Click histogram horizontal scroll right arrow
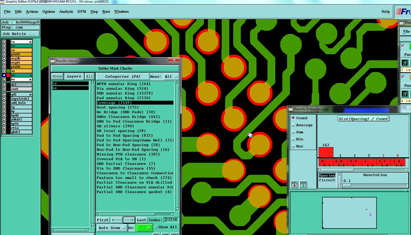The height and width of the screenshot is (235, 411). click(x=407, y=170)
